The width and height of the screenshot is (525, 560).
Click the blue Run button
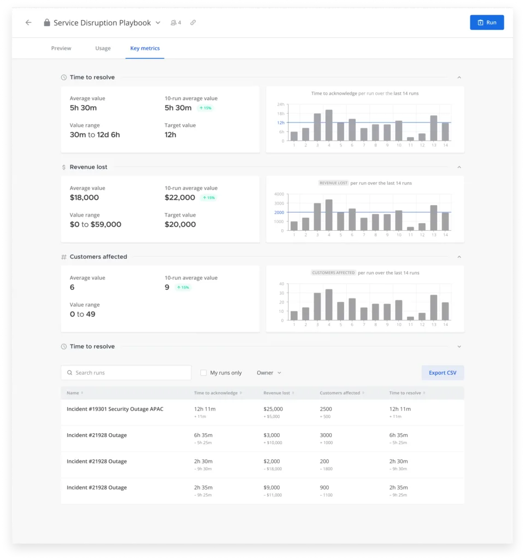tap(487, 22)
